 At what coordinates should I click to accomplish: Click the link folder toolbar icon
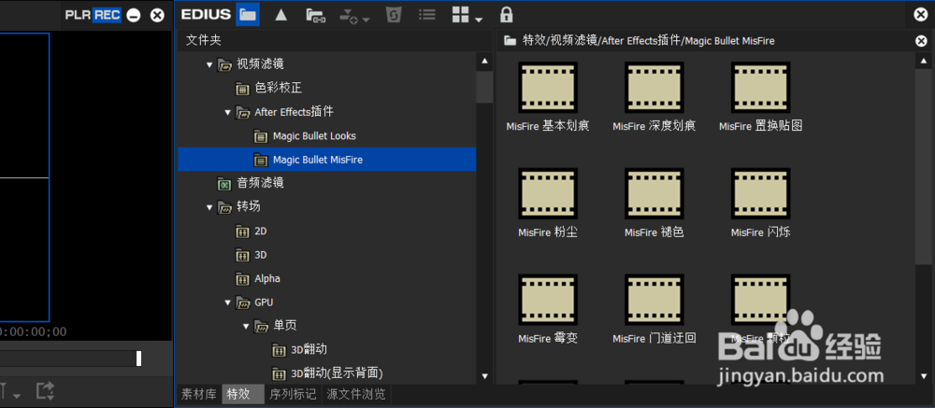point(315,16)
